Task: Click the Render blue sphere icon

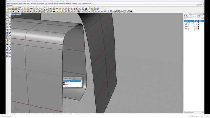Action: coord(86,9)
